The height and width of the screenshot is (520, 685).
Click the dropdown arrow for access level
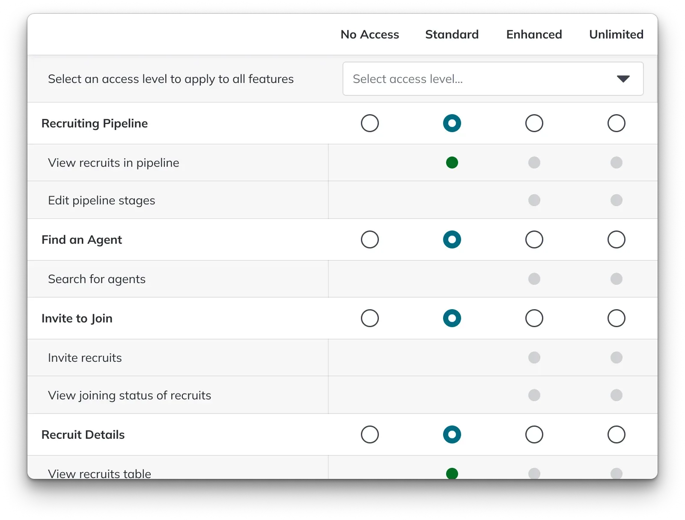tap(623, 79)
